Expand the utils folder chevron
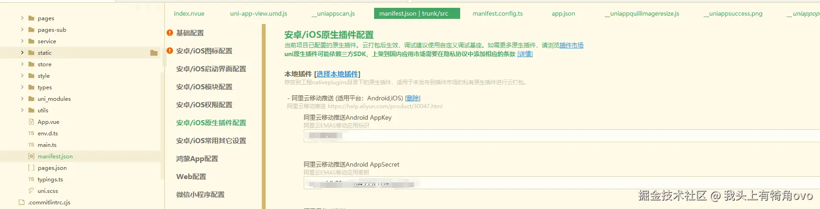 (x=22, y=110)
